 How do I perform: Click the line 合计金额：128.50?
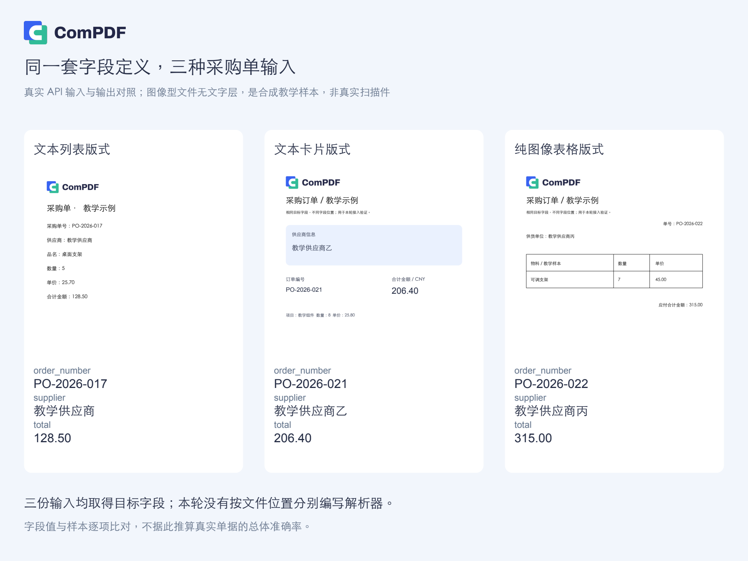point(67,296)
